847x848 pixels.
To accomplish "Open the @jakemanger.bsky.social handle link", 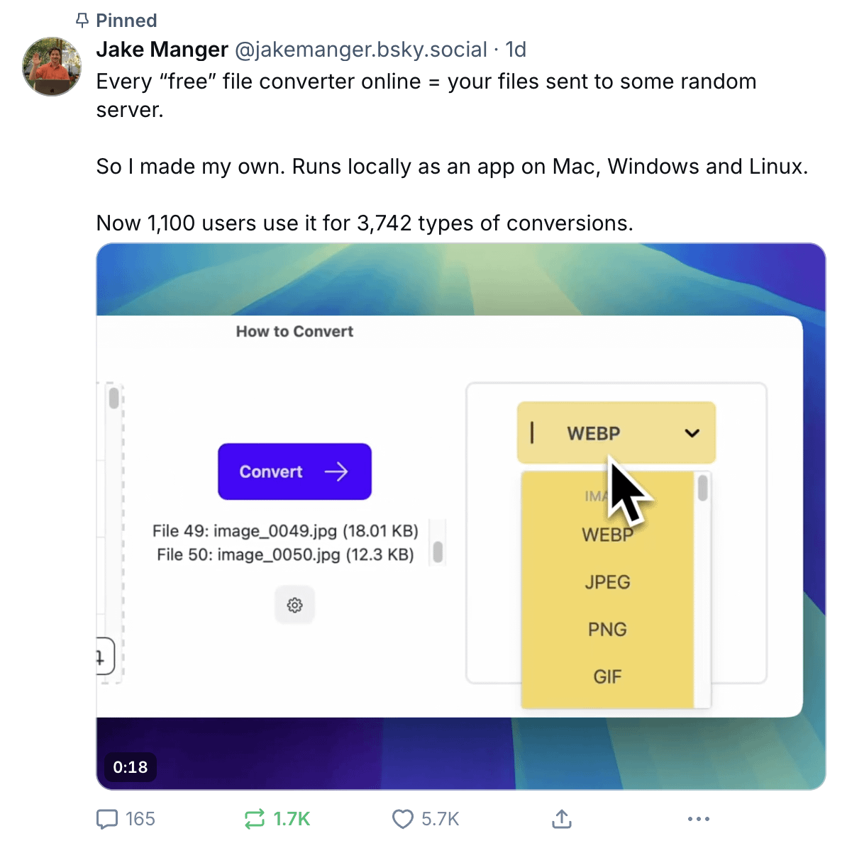I will pos(360,49).
